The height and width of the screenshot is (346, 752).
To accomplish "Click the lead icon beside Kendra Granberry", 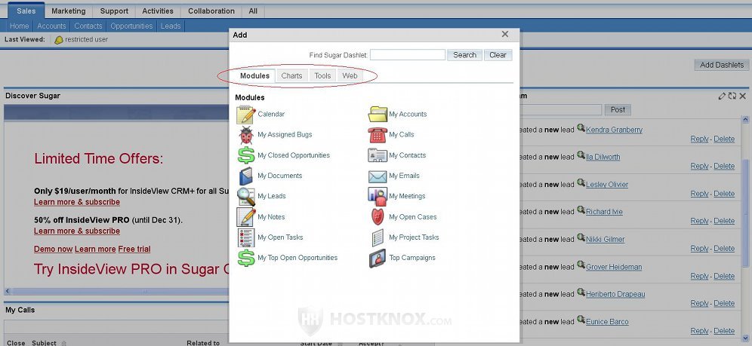I will 581,128.
